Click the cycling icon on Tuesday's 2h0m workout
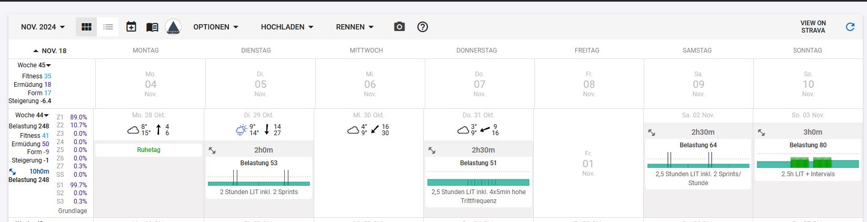 pyautogui.click(x=212, y=150)
